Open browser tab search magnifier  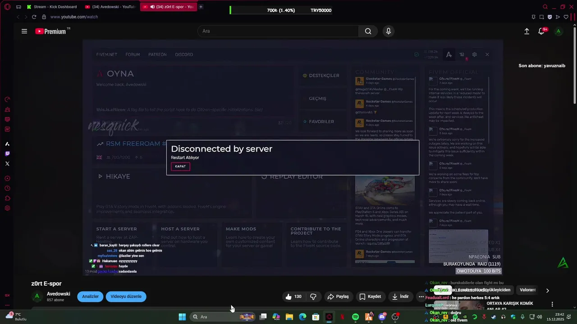tap(545, 7)
